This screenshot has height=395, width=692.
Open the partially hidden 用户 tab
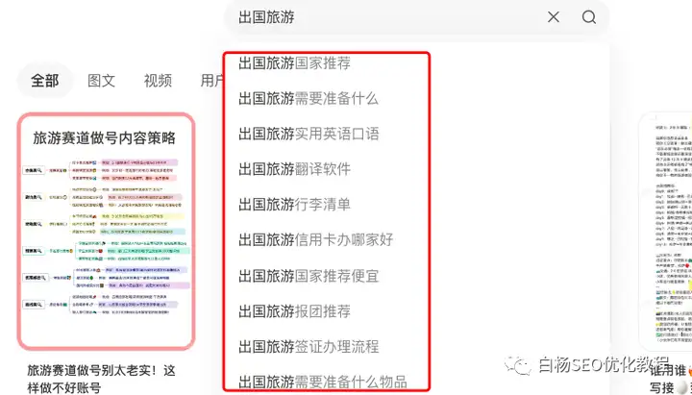click(x=212, y=81)
